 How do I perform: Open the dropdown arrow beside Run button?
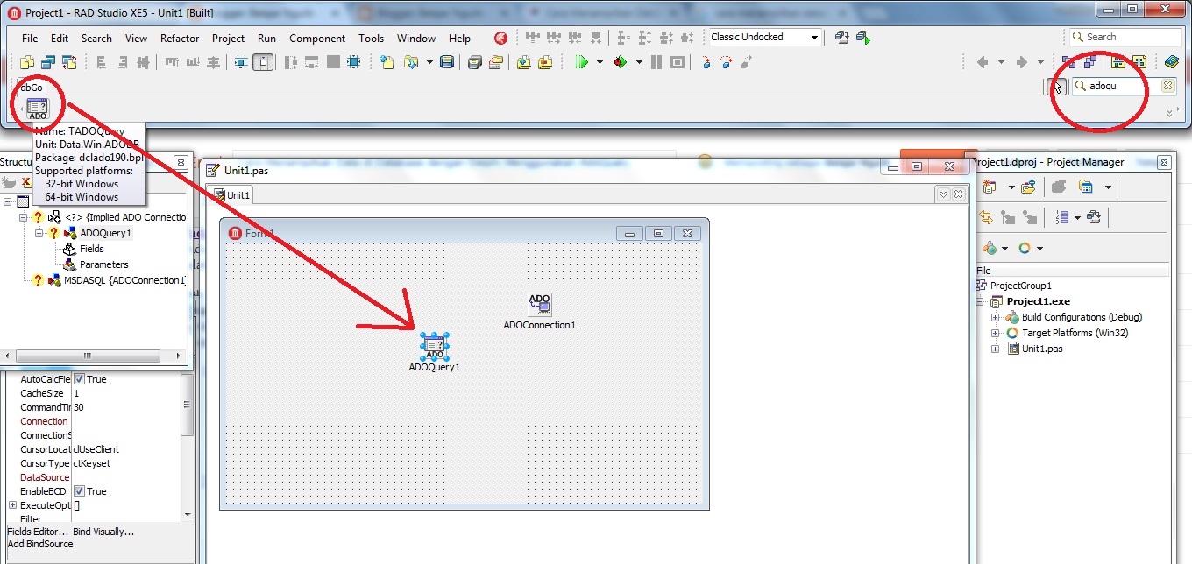(600, 62)
